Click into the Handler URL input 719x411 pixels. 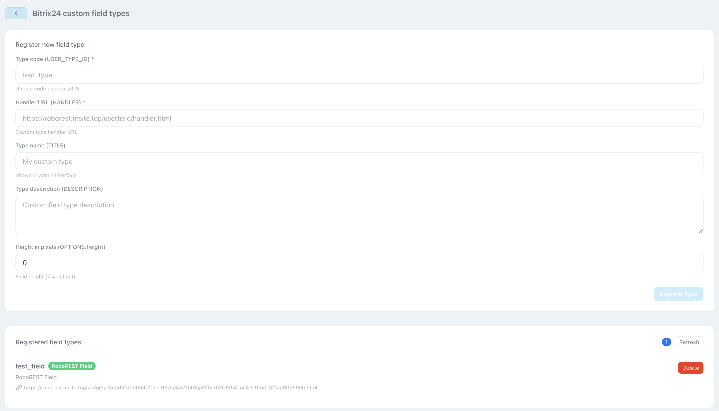(x=359, y=118)
